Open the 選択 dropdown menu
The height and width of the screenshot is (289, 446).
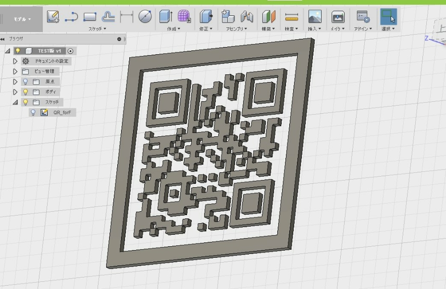click(388, 29)
